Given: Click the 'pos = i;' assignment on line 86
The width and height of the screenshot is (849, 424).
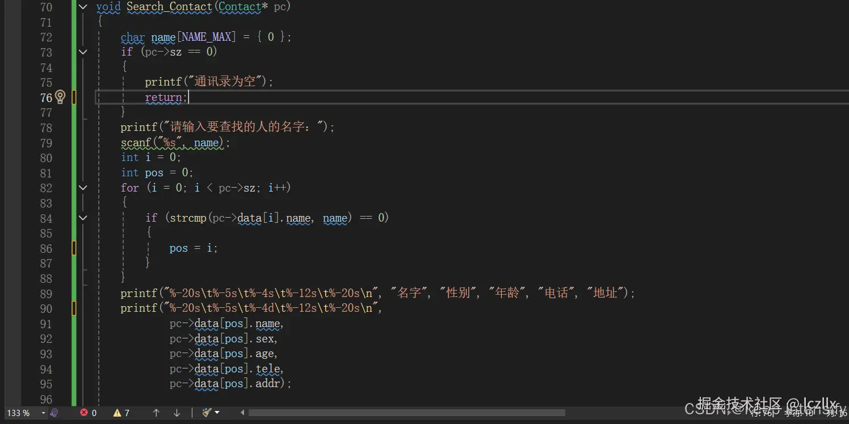Looking at the screenshot, I should click(194, 248).
